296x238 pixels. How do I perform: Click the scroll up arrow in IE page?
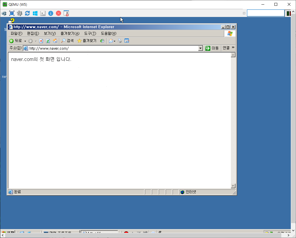tap(233, 55)
